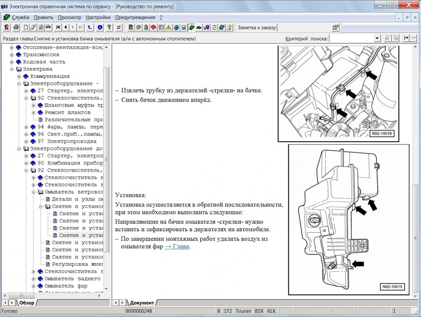Viewport: 421px width, 317px height.
Task: Open the Править menu
Action: (x=43, y=17)
